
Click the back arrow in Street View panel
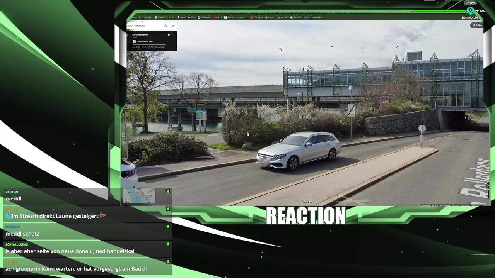[128, 35]
